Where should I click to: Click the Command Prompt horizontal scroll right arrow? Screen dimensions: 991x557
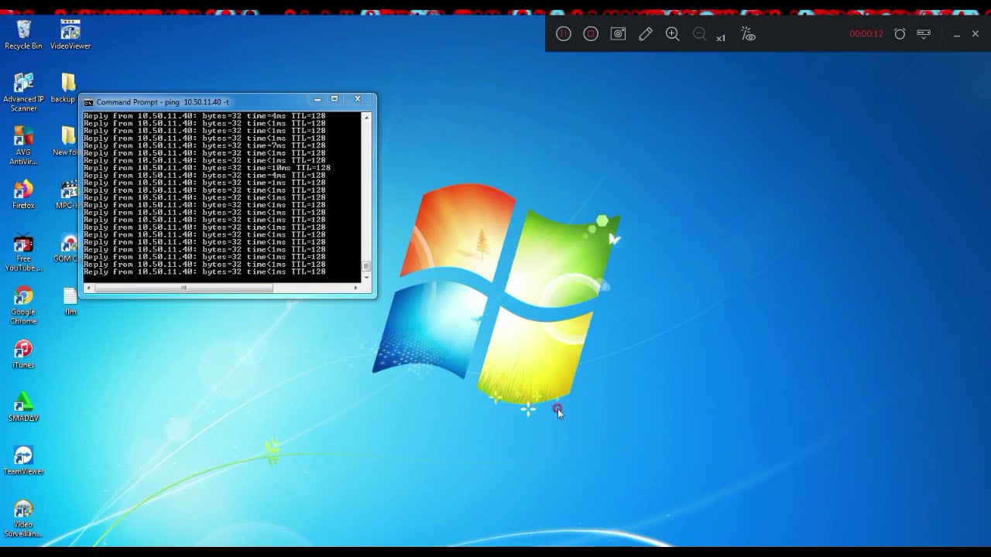click(x=355, y=288)
